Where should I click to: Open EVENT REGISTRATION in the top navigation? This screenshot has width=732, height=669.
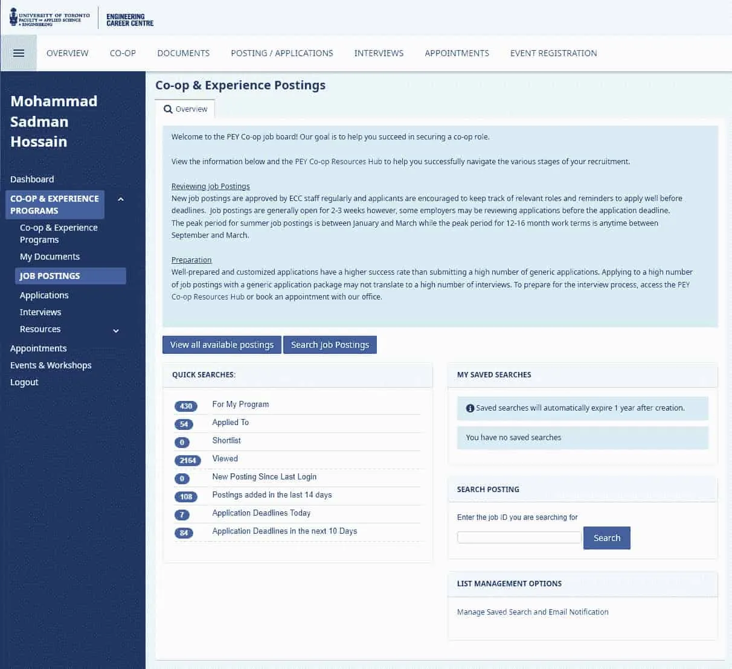coord(553,53)
